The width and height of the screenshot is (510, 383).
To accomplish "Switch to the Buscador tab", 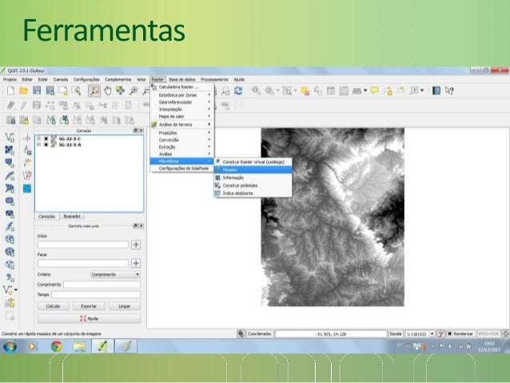I will click(72, 216).
